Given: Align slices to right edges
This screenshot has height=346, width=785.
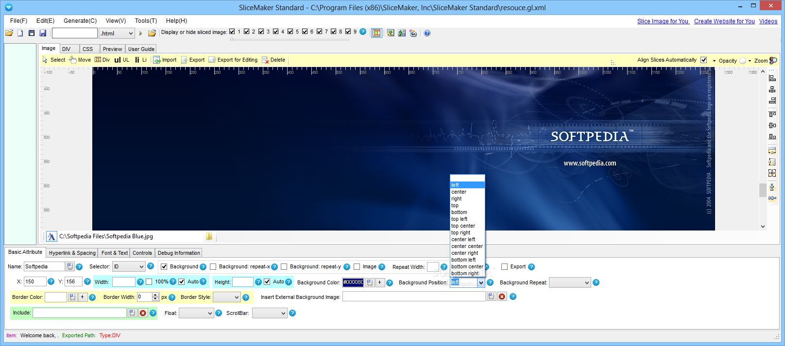Looking at the screenshot, I should [x=772, y=100].
